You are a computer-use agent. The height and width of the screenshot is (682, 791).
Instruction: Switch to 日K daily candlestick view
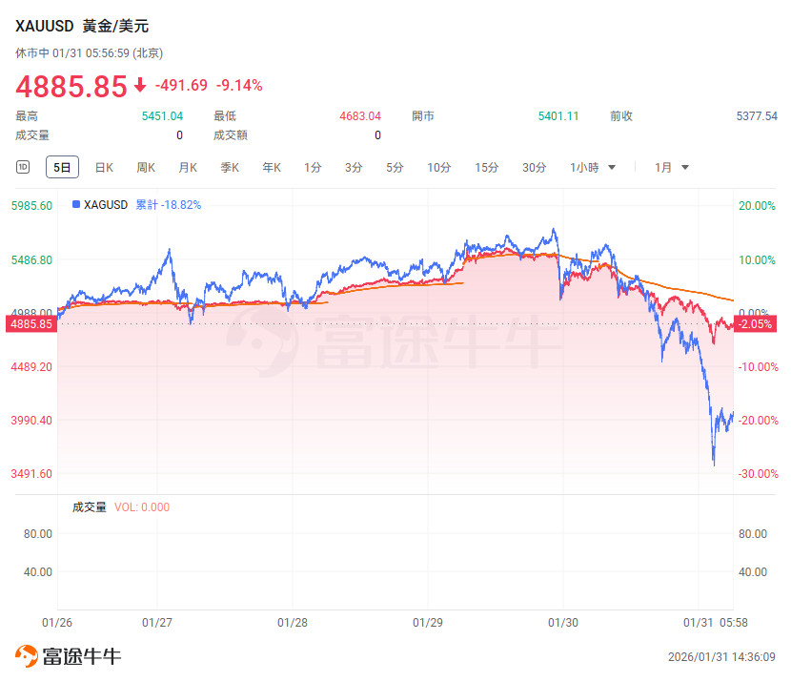(104, 167)
